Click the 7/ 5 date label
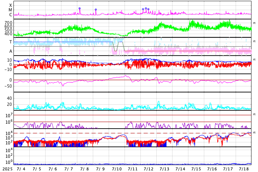This screenshot has height=172, width=258. point(37,169)
